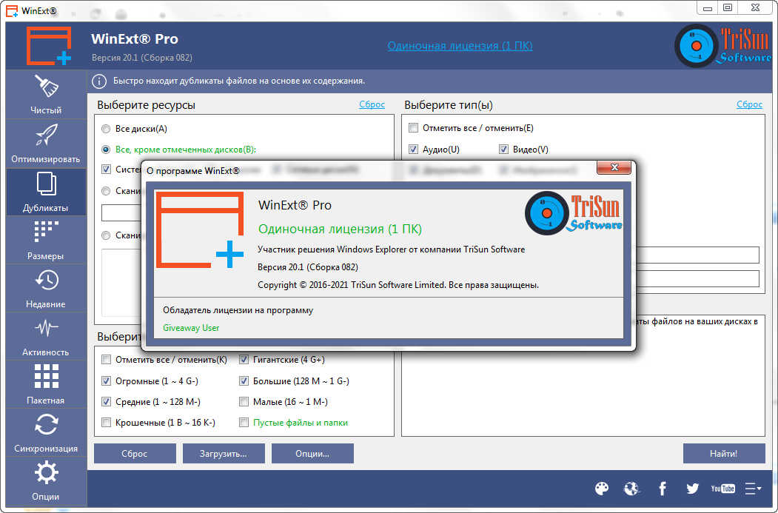778x513 pixels.
Task: Select the Дубликаты duplicates icon
Action: coord(46,184)
